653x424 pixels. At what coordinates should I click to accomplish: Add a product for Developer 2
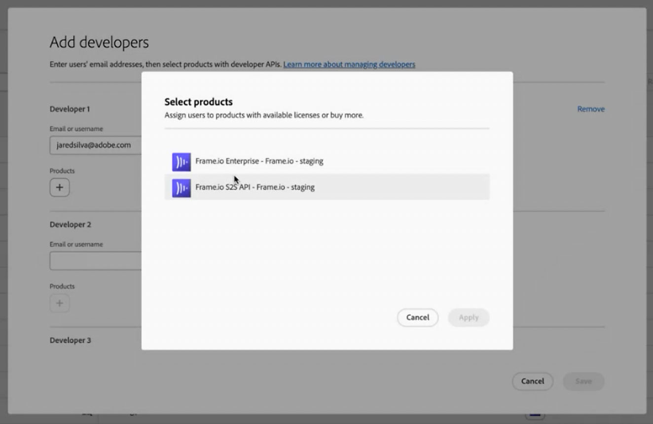[x=60, y=303]
